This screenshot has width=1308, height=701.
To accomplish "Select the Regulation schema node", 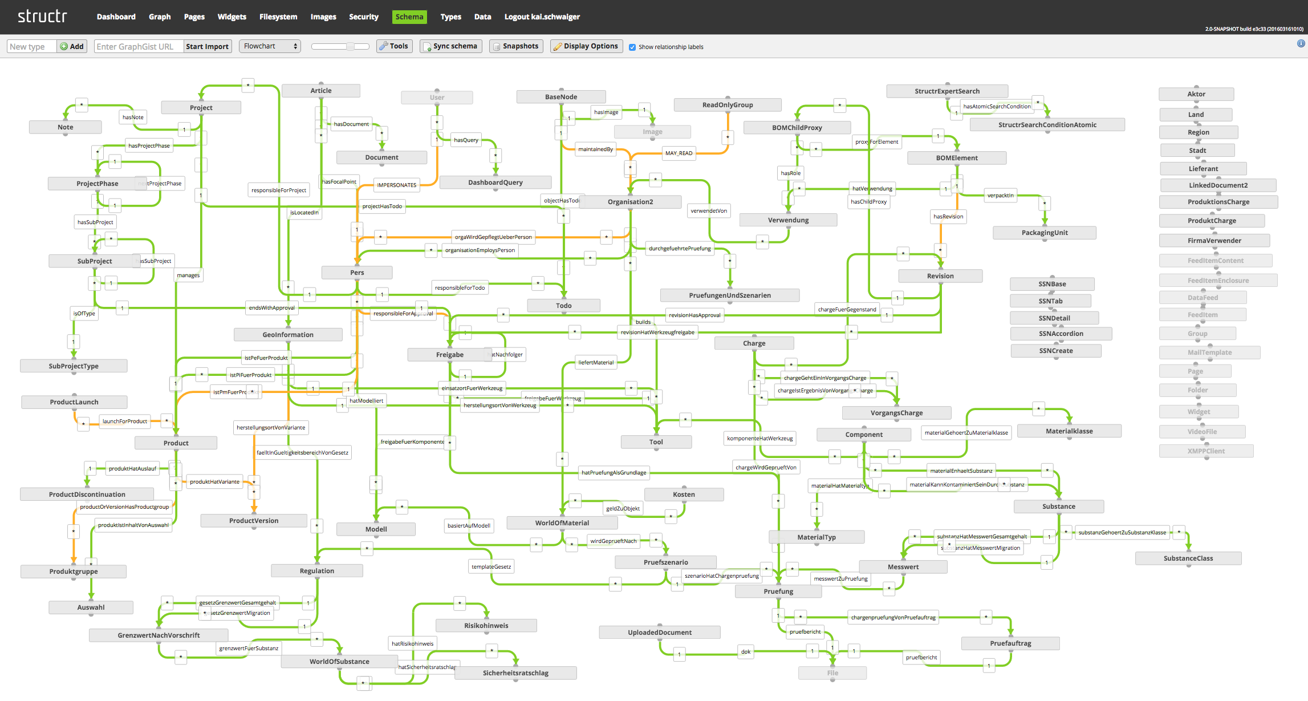I will [317, 570].
